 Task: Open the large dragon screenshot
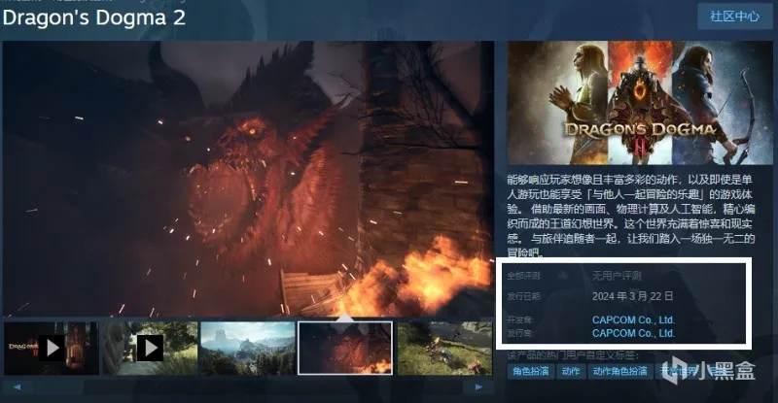[248, 179]
